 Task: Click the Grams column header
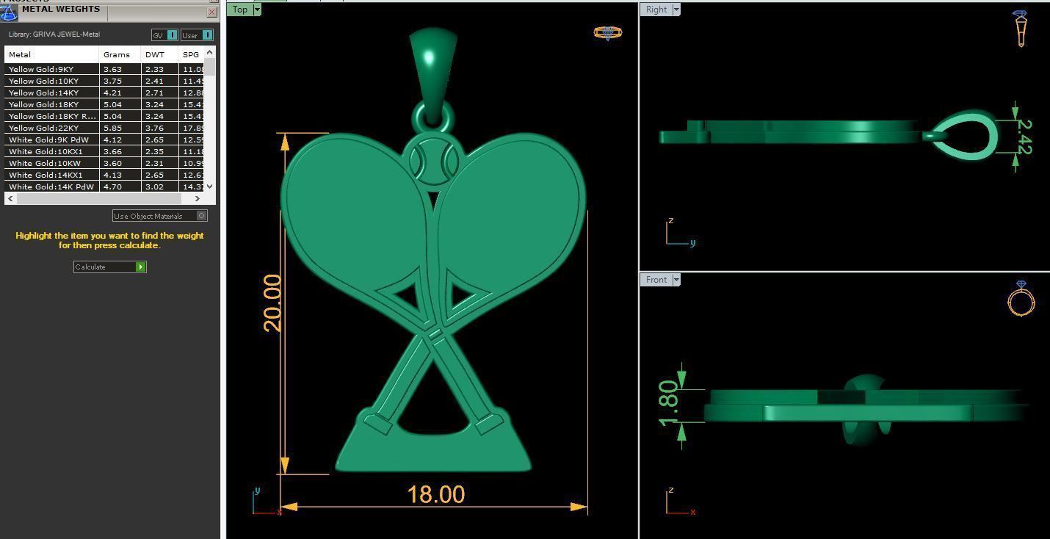pyautogui.click(x=120, y=54)
